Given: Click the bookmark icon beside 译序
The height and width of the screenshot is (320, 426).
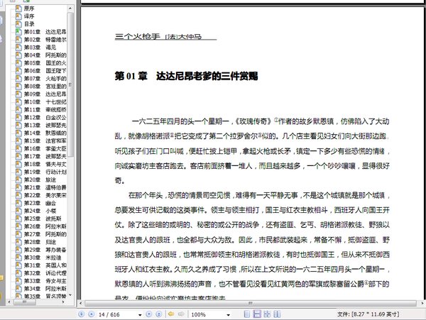Looking at the screenshot, I should tap(18, 16).
